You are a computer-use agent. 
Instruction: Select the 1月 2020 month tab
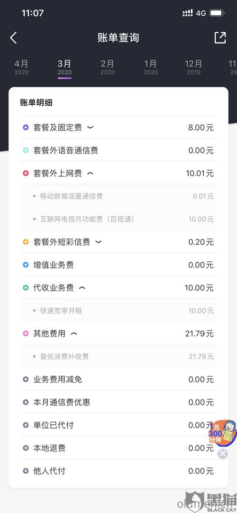click(151, 67)
